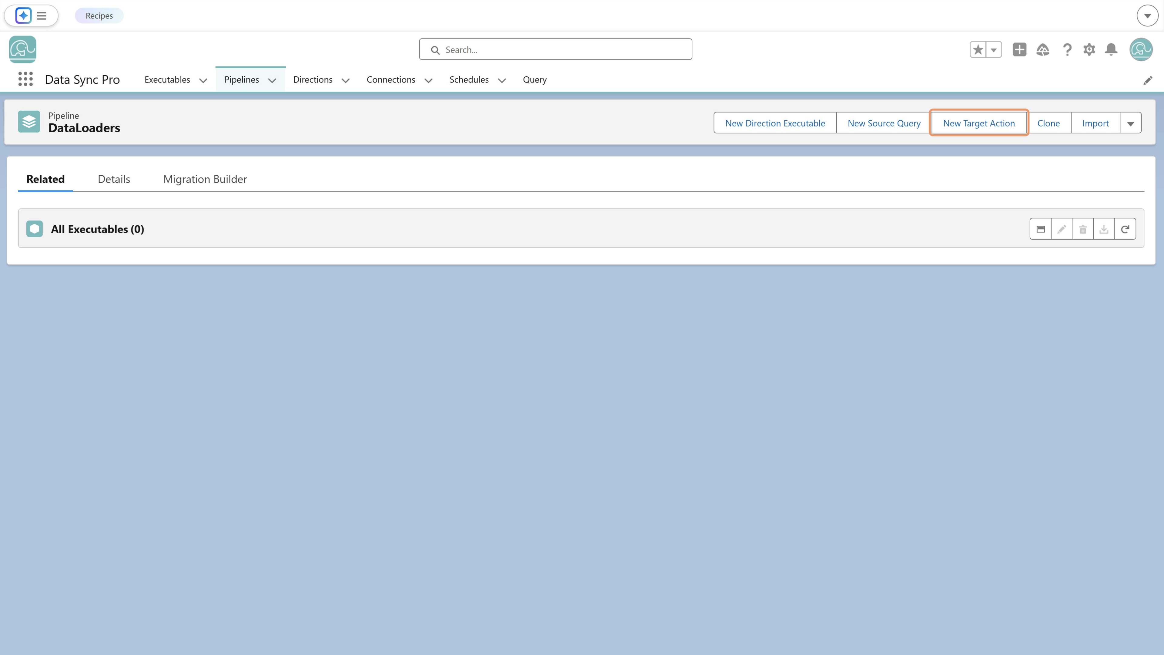Click the Pipeline layers record icon
This screenshot has width=1164, height=655.
pyautogui.click(x=29, y=122)
